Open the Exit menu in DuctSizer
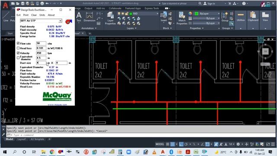Image resolution: width=277 pixels, height=156 pixels. pyautogui.click(x=19, y=15)
